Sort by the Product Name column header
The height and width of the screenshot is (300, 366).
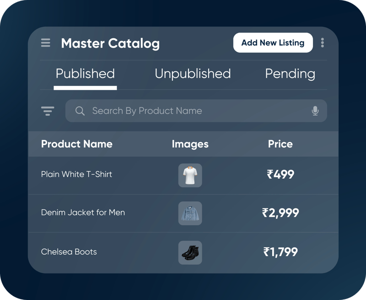click(76, 144)
